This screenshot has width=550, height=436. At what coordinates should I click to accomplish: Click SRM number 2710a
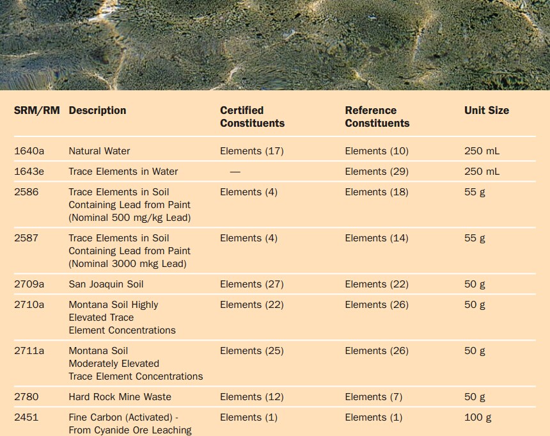coord(29,304)
